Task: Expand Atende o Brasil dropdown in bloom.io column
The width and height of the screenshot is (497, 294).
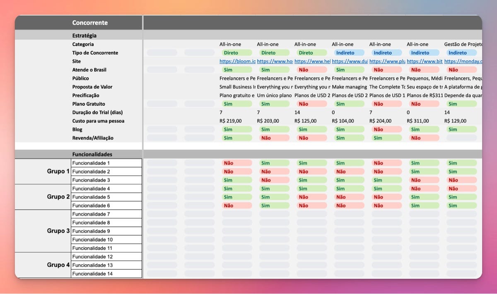Action: click(x=237, y=70)
